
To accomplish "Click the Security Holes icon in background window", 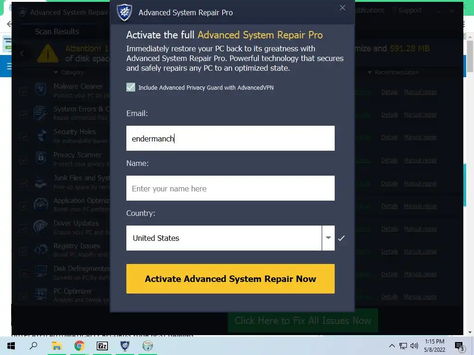I will pos(41,135).
